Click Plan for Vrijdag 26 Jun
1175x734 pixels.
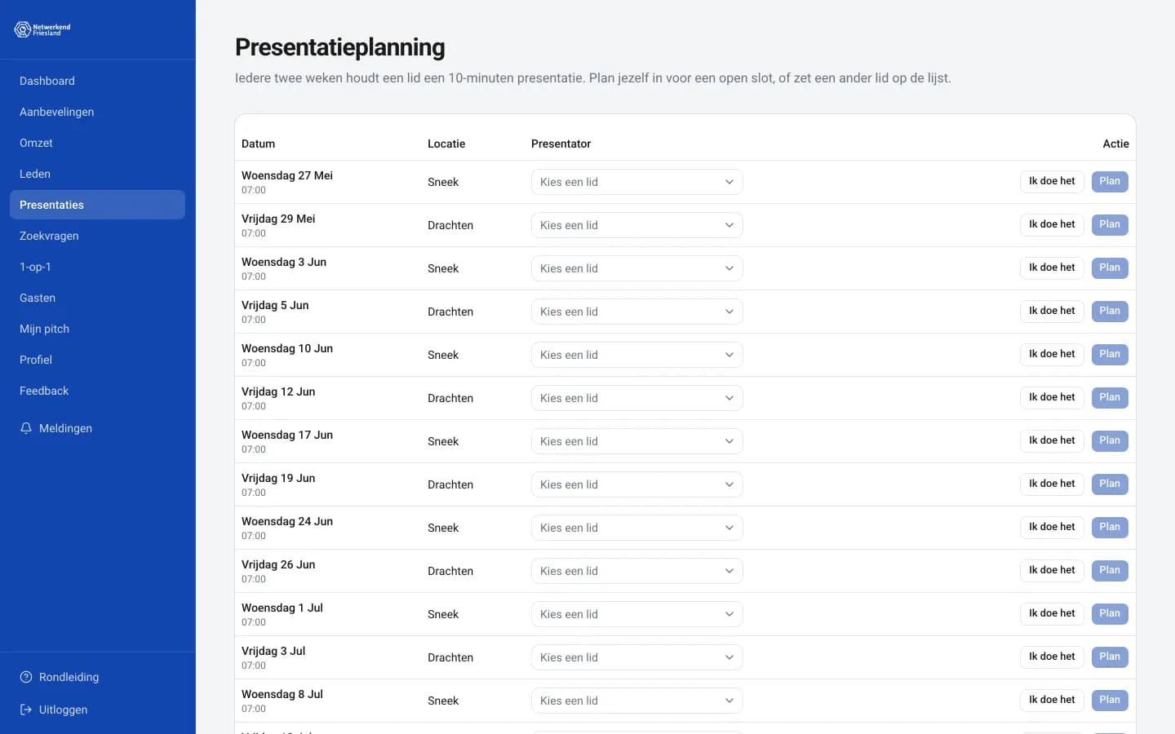pyautogui.click(x=1110, y=570)
